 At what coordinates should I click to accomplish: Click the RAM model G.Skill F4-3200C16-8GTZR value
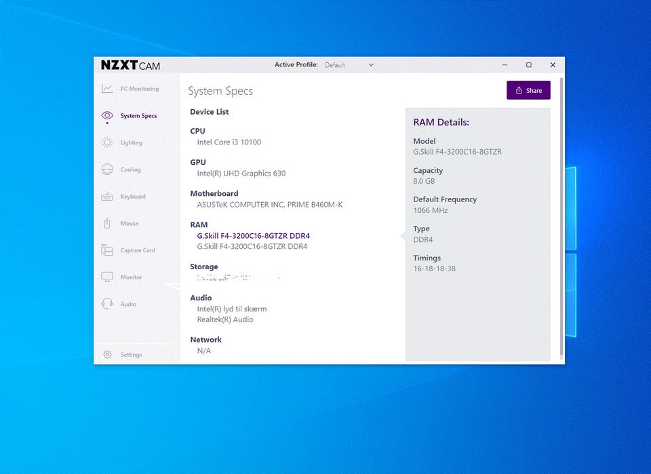click(x=457, y=152)
